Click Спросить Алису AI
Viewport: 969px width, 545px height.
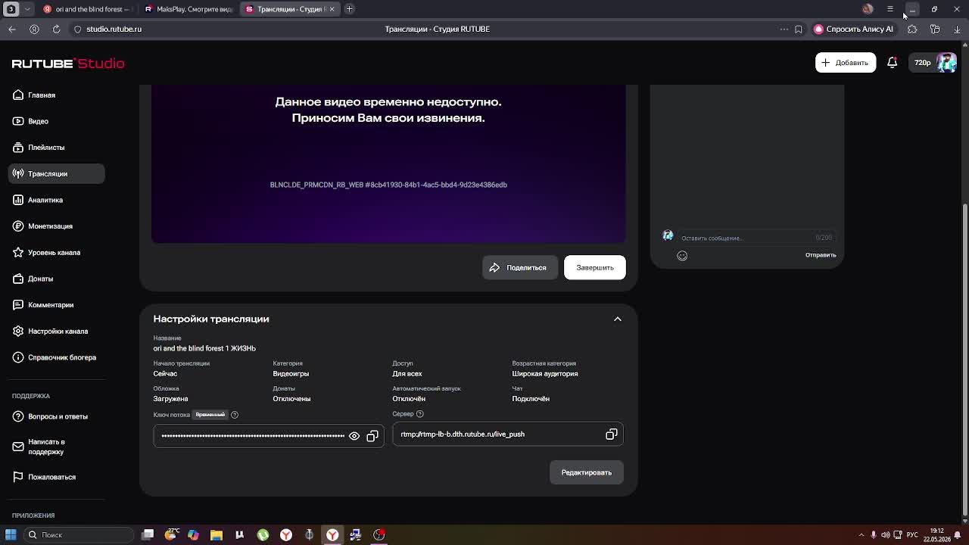[x=853, y=29]
